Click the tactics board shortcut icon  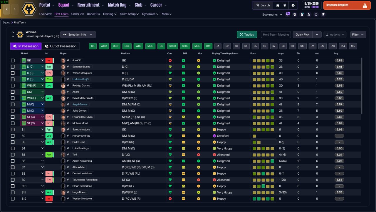coord(302,14)
